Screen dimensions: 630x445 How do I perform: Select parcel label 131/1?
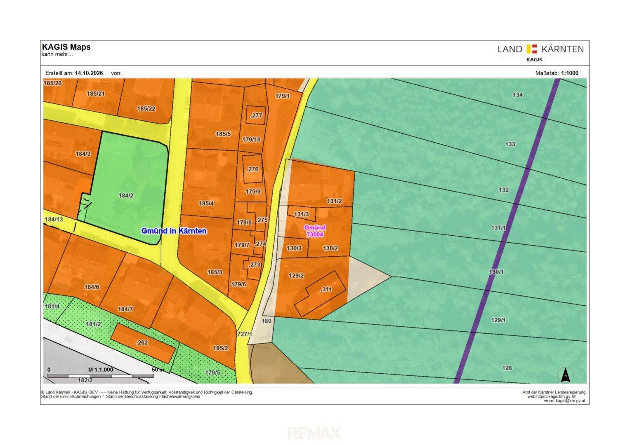coord(498,228)
